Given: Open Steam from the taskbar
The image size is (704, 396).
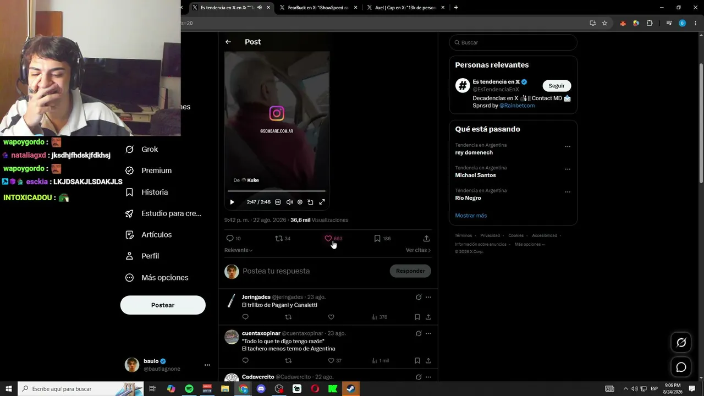Looking at the screenshot, I should [350, 389].
